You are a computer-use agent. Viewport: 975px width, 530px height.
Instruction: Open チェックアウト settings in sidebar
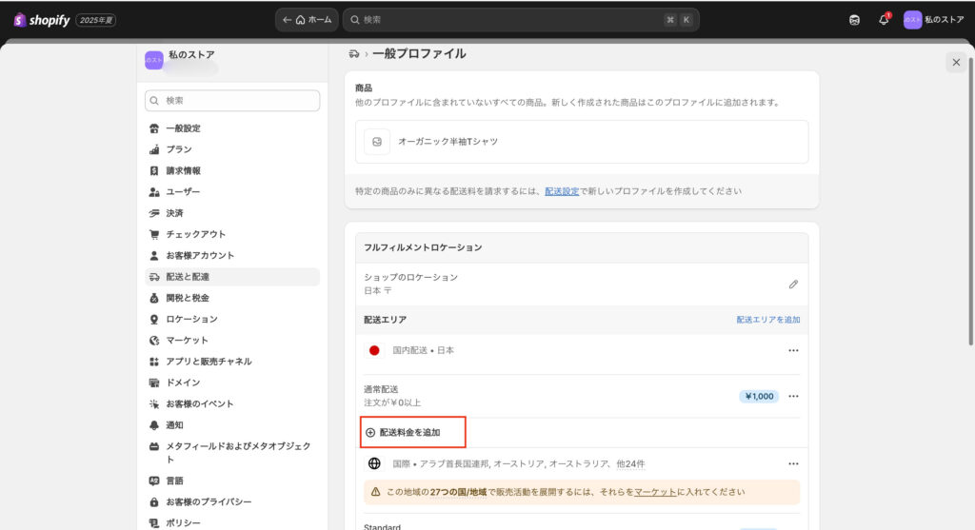pyautogui.click(x=195, y=234)
